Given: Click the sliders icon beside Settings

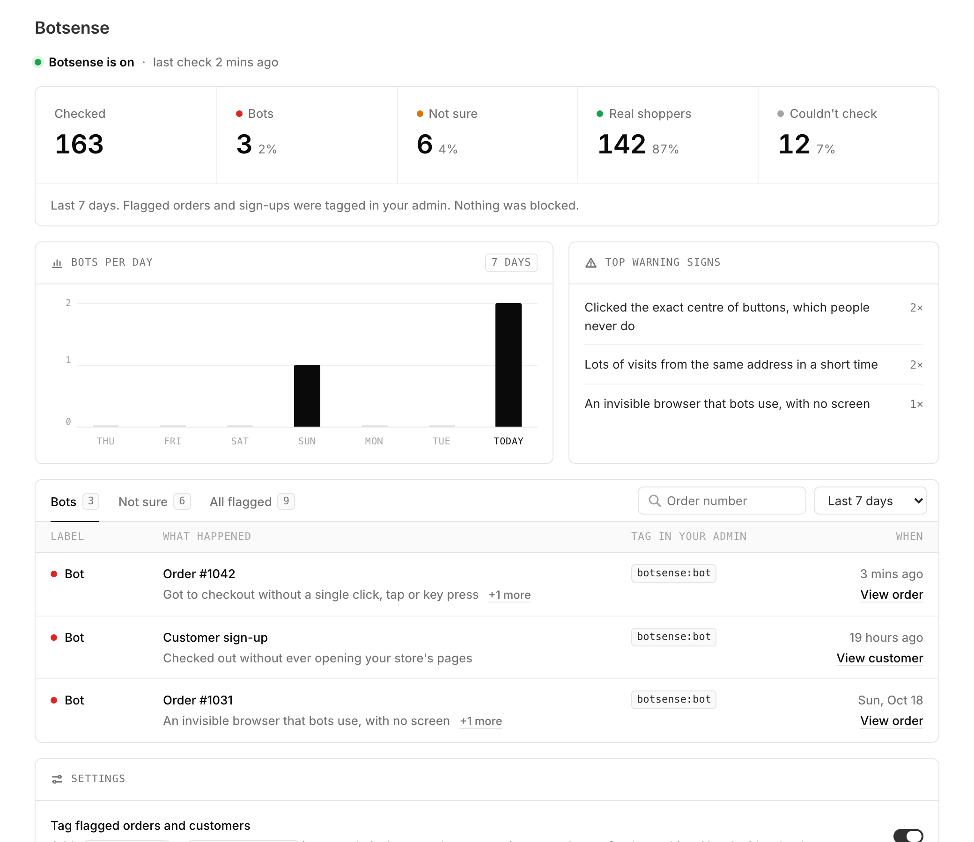Looking at the screenshot, I should tap(57, 779).
